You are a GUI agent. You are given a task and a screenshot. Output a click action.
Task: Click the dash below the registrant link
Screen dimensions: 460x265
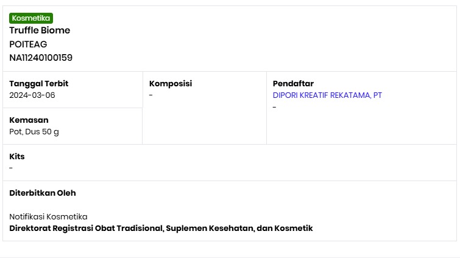point(275,108)
